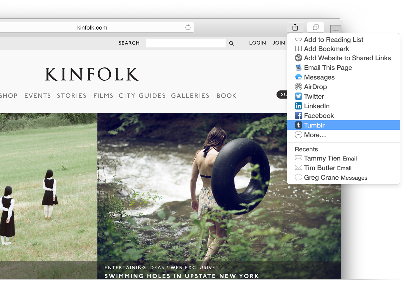Click the Facebook icon
This screenshot has height=285, width=413.
298,115
